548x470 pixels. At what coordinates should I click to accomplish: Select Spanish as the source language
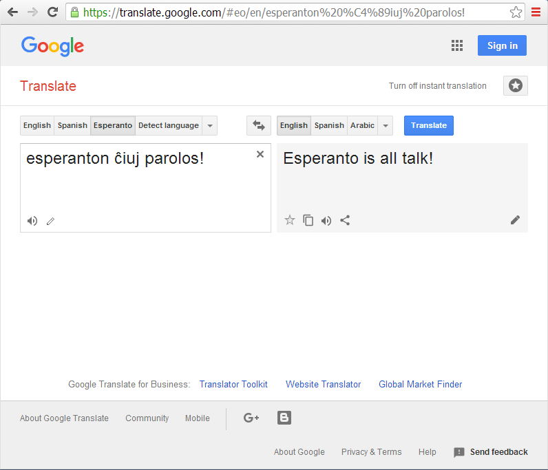click(x=72, y=125)
